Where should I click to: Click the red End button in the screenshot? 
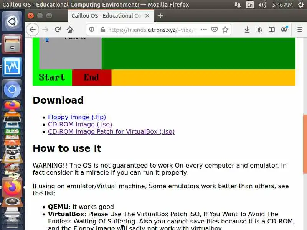pyautogui.click(x=92, y=77)
